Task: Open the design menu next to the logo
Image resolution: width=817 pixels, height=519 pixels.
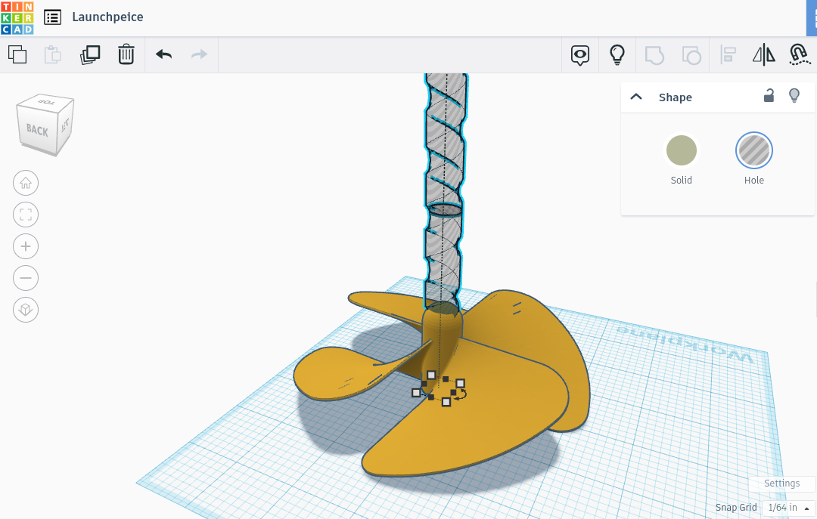Action: pos(52,17)
